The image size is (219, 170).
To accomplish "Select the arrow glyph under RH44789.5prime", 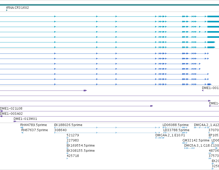I will [22, 128].
